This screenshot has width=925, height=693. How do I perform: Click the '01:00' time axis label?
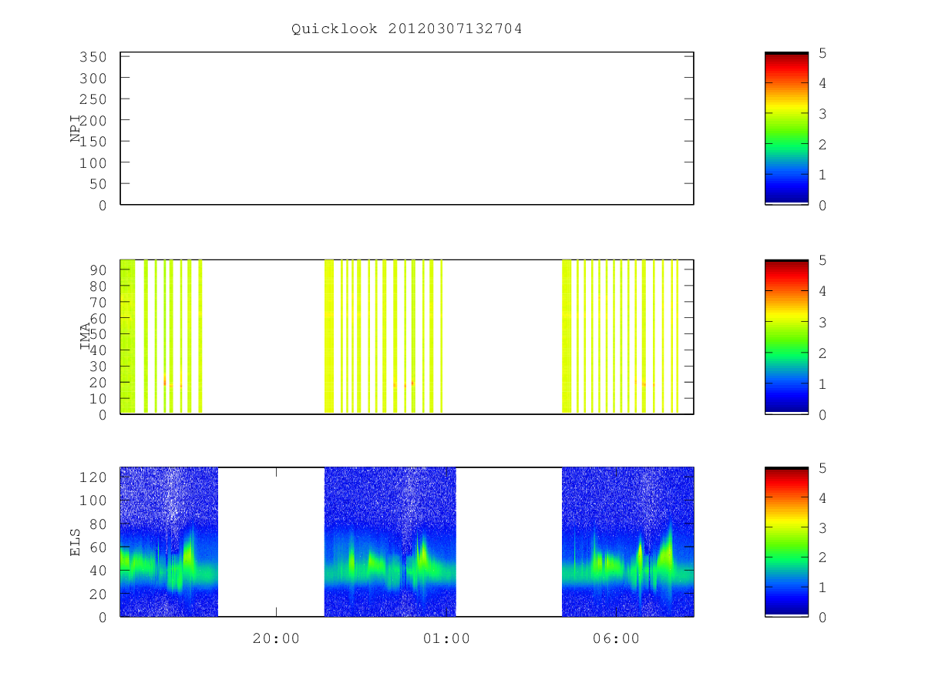tap(446, 638)
